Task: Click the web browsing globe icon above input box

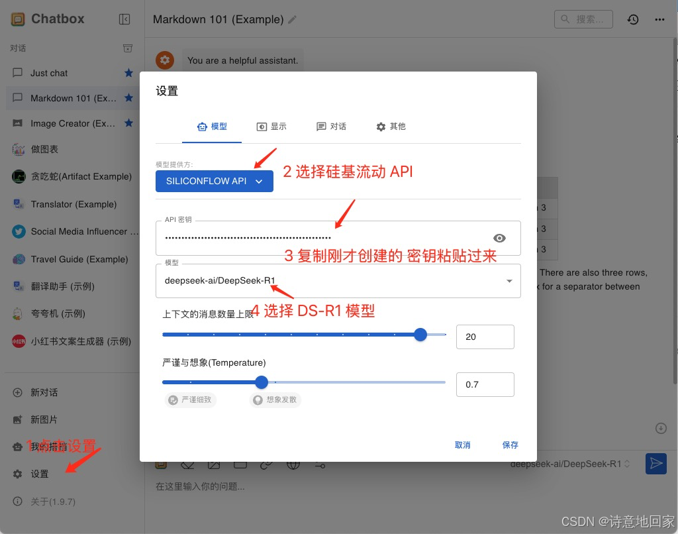Action: 293,464
